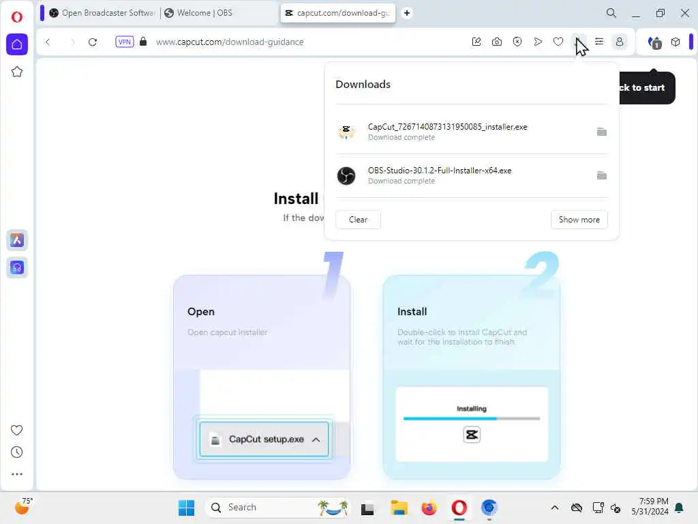Viewport: 698px width, 524px height.
Task: Open File Explorer from taskbar
Action: coord(399,508)
